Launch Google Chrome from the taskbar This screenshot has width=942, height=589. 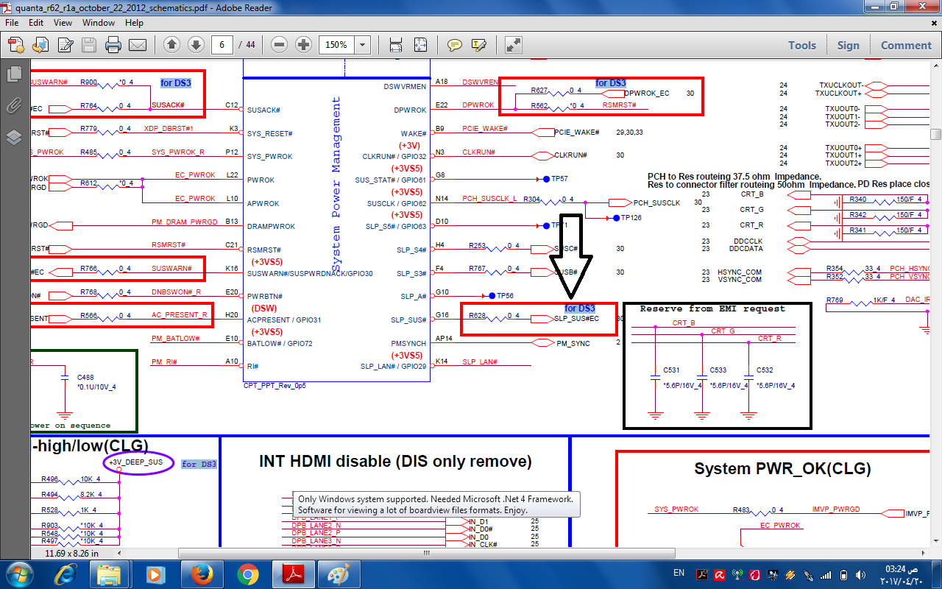pyautogui.click(x=247, y=574)
